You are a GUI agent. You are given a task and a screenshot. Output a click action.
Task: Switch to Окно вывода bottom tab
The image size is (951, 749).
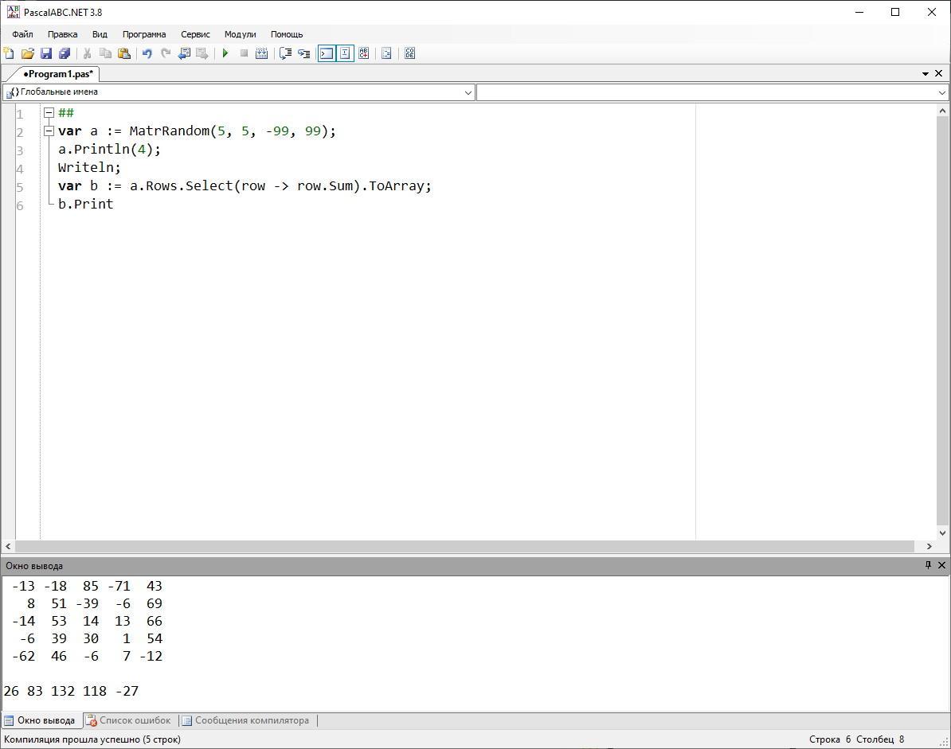point(41,720)
